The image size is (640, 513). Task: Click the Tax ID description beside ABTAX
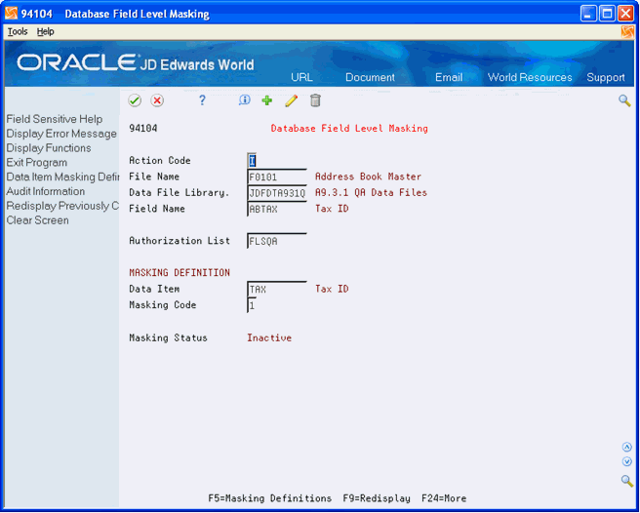pos(332,209)
